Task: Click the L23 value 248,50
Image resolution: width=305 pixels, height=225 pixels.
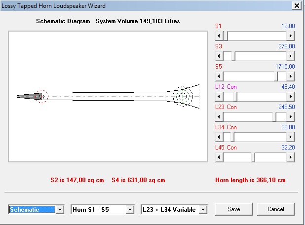Action: [x=287, y=107]
